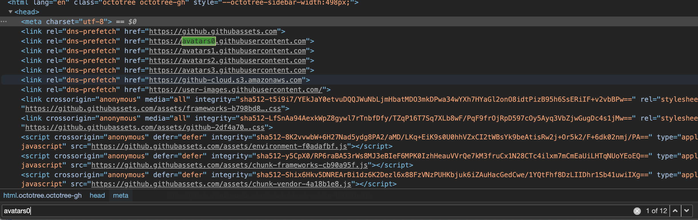Open the user-images.githubusercontent.com link

[236, 90]
